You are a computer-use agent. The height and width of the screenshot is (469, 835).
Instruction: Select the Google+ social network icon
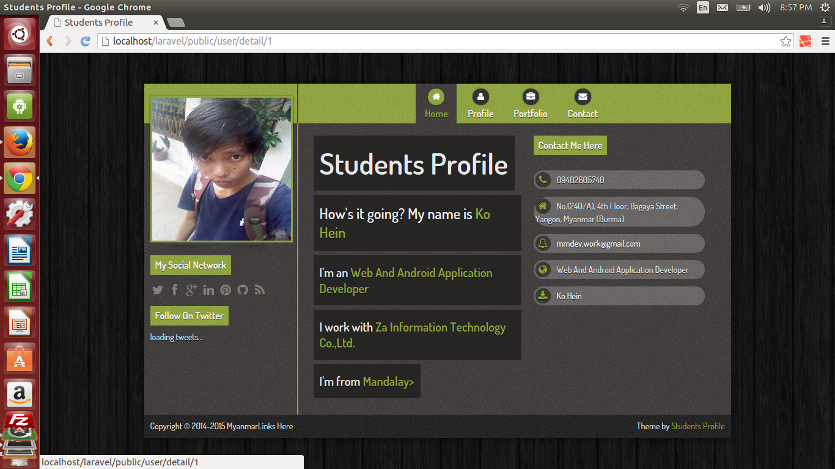[x=191, y=290]
